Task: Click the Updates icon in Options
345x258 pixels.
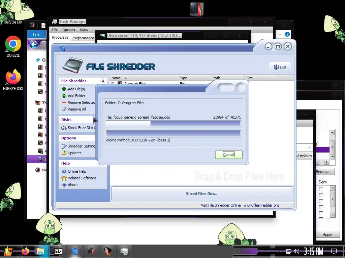Action: point(64,153)
